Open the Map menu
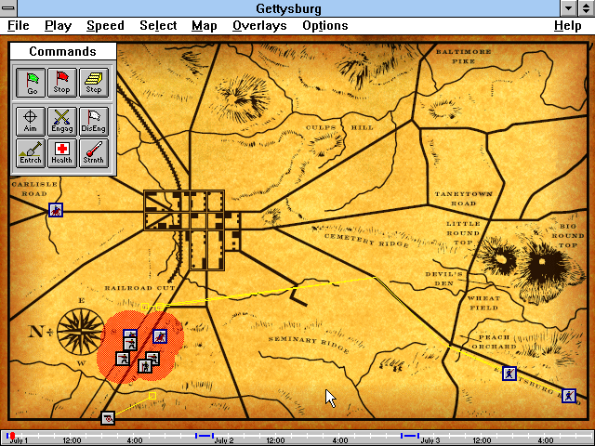Viewport: 595px width, 446px height. [205, 25]
